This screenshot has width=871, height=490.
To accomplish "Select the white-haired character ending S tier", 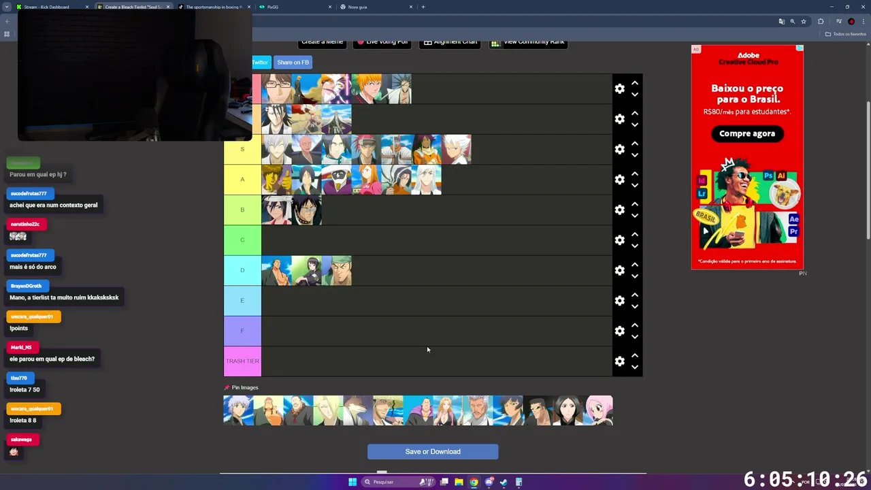I will (x=456, y=149).
